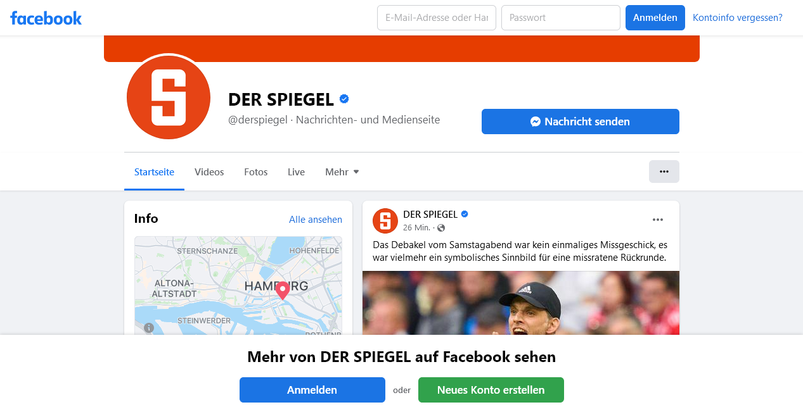Click Nachricht senden button

[581, 122]
